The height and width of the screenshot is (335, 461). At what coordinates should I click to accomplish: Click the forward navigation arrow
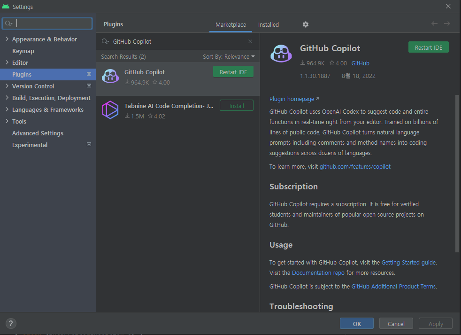point(447,23)
